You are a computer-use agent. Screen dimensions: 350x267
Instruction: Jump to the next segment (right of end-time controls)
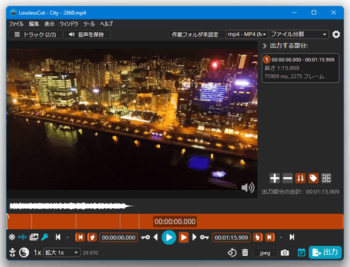pos(292,237)
